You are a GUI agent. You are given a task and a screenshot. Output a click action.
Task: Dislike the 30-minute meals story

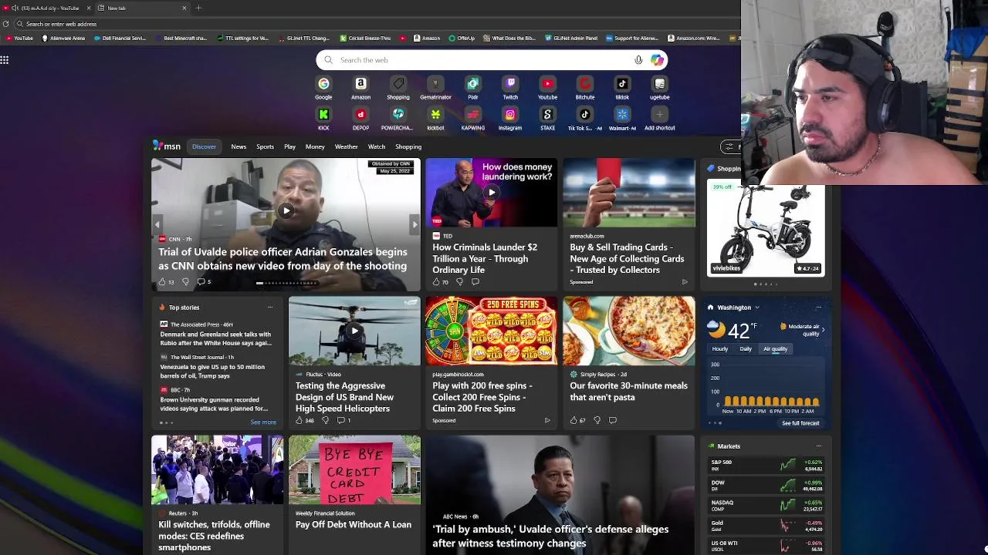click(597, 420)
